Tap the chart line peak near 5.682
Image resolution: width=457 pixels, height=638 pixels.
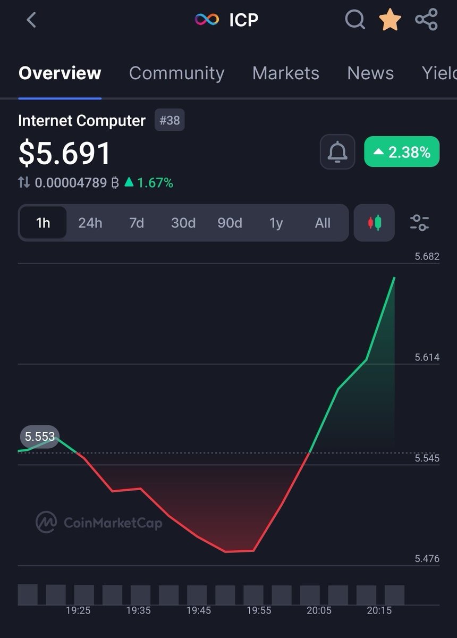(394, 278)
